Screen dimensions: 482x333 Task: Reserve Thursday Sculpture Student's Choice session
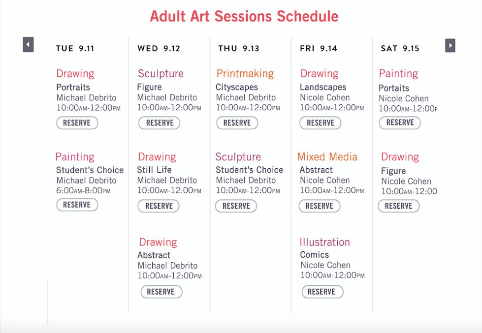tap(236, 206)
